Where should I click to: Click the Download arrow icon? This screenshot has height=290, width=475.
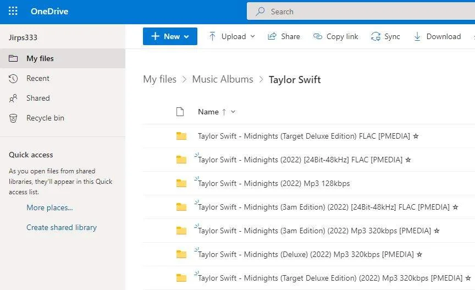point(417,36)
